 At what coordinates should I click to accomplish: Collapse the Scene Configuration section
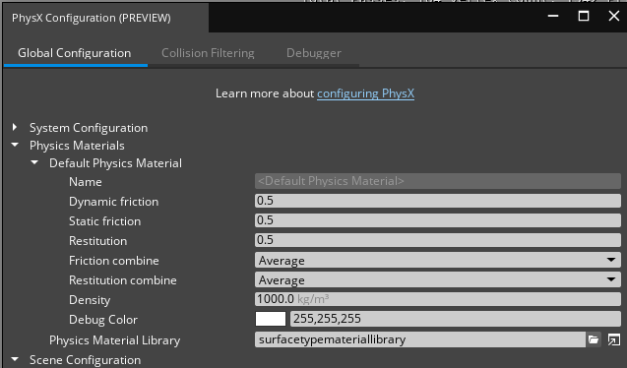click(15, 359)
